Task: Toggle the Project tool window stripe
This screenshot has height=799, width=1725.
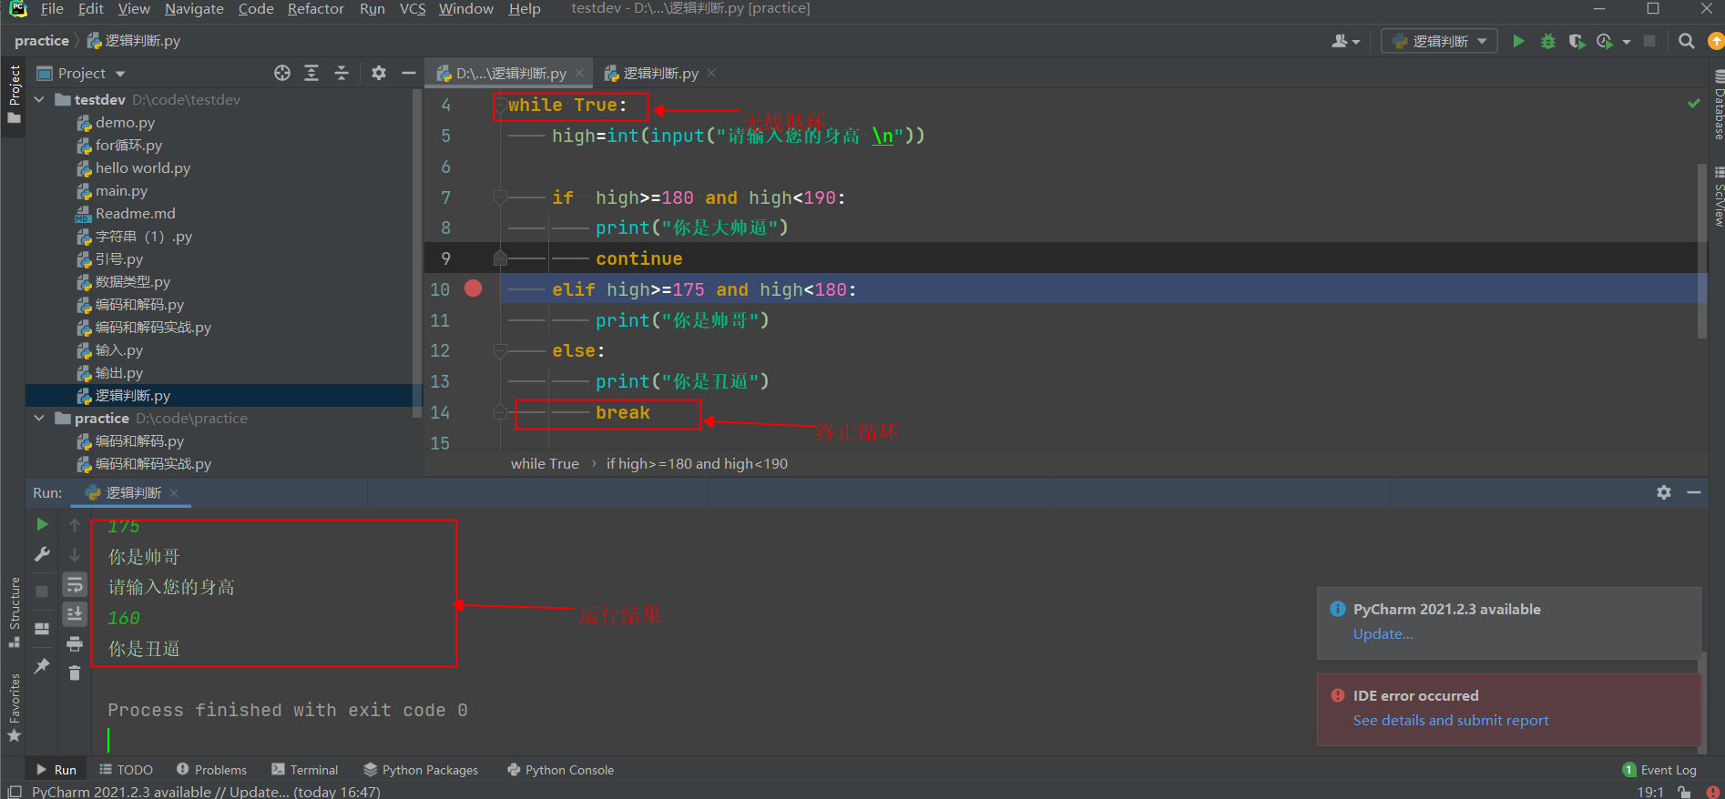Action: (14, 97)
